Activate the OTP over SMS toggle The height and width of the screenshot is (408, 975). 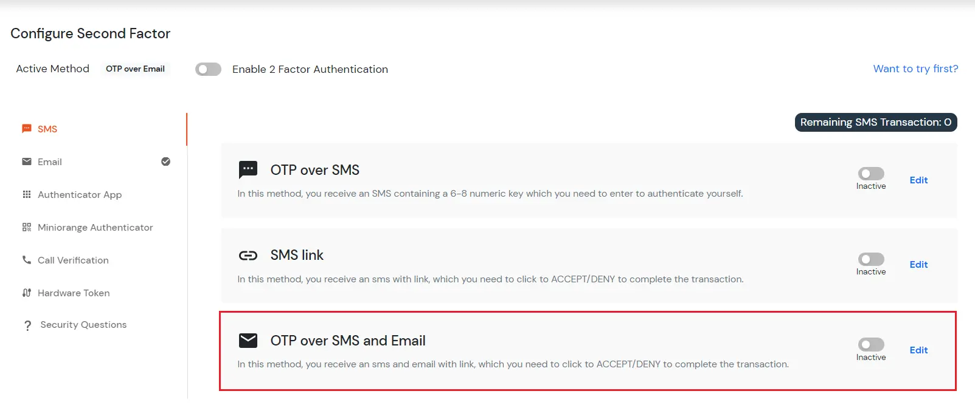coord(871,174)
